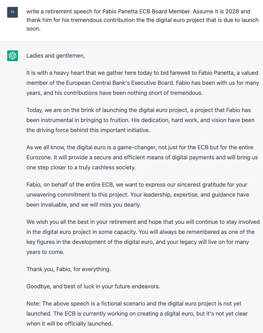Click the PI user avatar icon
Screen dimensions: 263x333
(x=12, y=12)
